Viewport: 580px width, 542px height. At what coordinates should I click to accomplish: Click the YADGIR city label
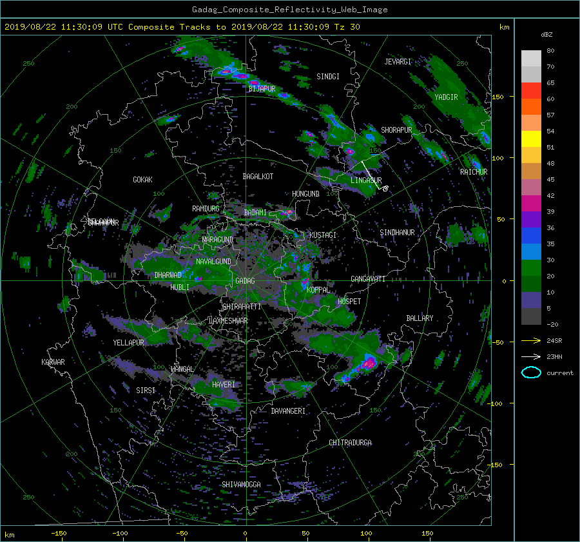point(446,97)
